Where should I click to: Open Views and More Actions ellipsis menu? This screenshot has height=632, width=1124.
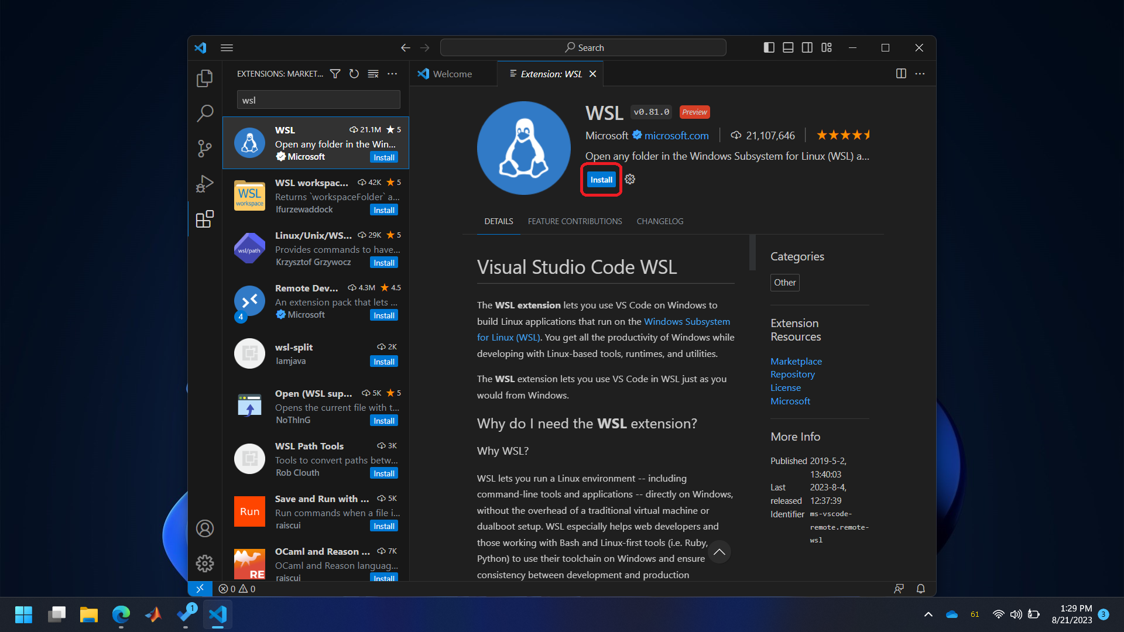tap(392, 74)
